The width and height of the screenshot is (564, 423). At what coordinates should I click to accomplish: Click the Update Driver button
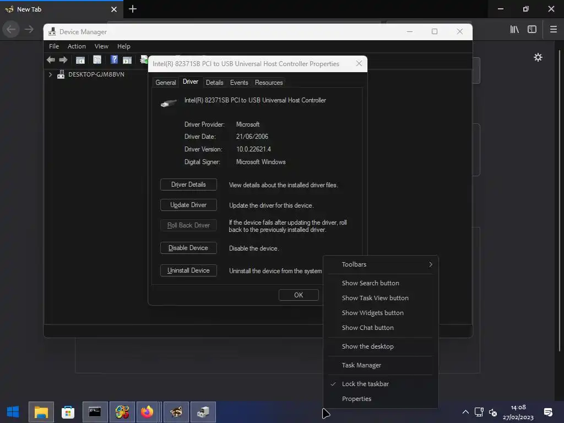[x=188, y=205]
